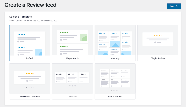The width and height of the screenshot is (186, 107).
Task: Click the Create a Review feed title
Action: (x=30, y=5)
